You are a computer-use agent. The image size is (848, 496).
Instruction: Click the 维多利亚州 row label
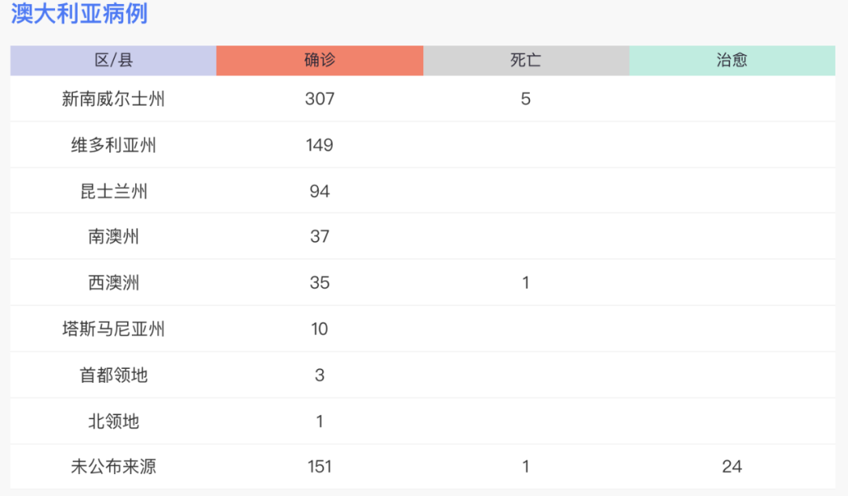point(113,145)
